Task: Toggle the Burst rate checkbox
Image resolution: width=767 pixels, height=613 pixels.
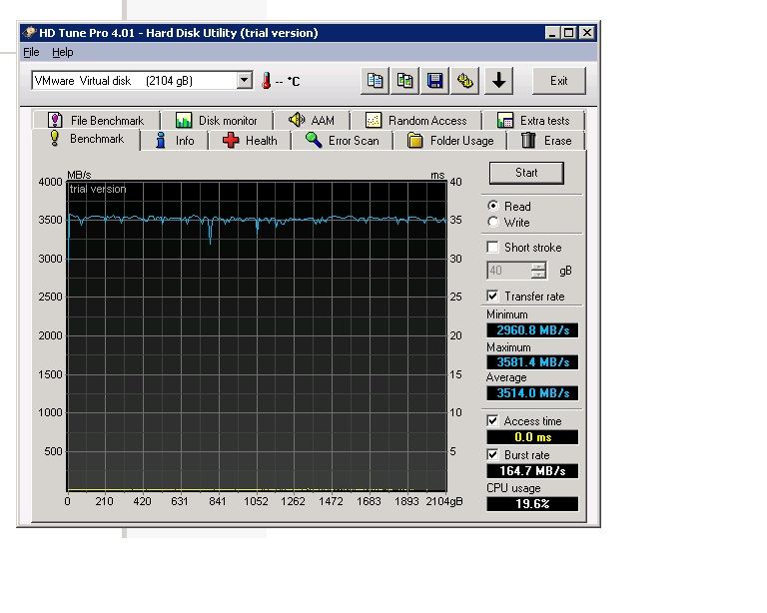Action: (492, 454)
